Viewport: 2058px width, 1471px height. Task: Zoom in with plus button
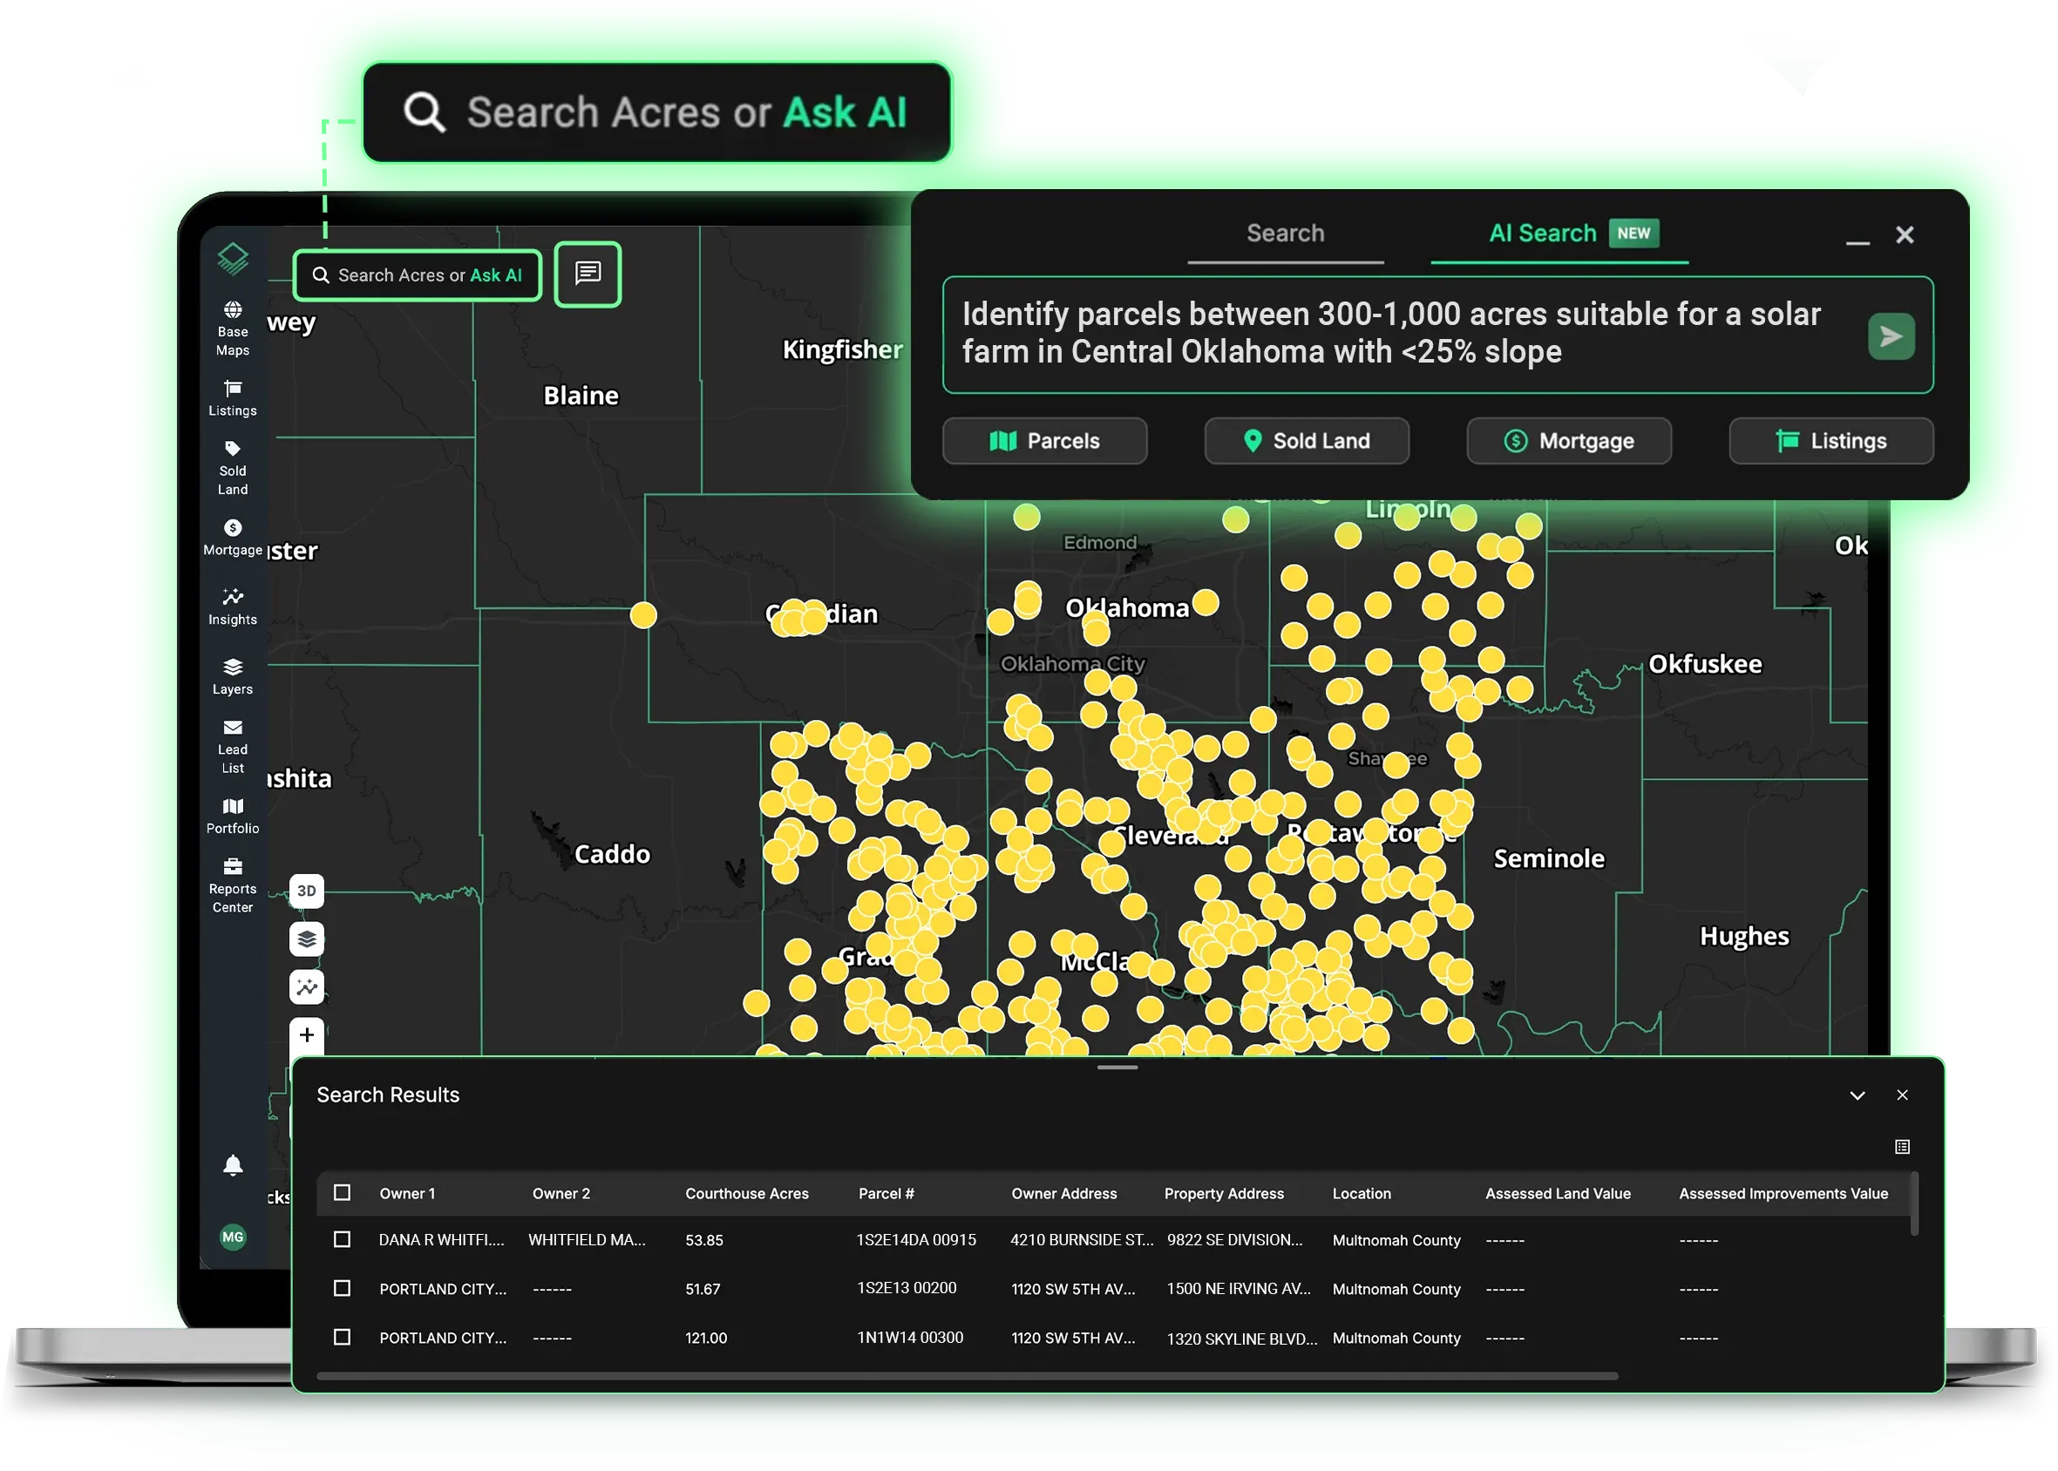[307, 1035]
